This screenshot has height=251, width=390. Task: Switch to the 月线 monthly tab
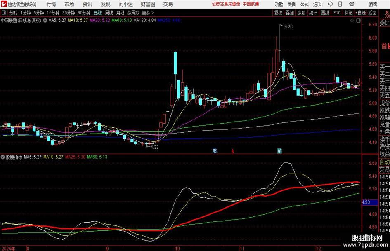121,13
